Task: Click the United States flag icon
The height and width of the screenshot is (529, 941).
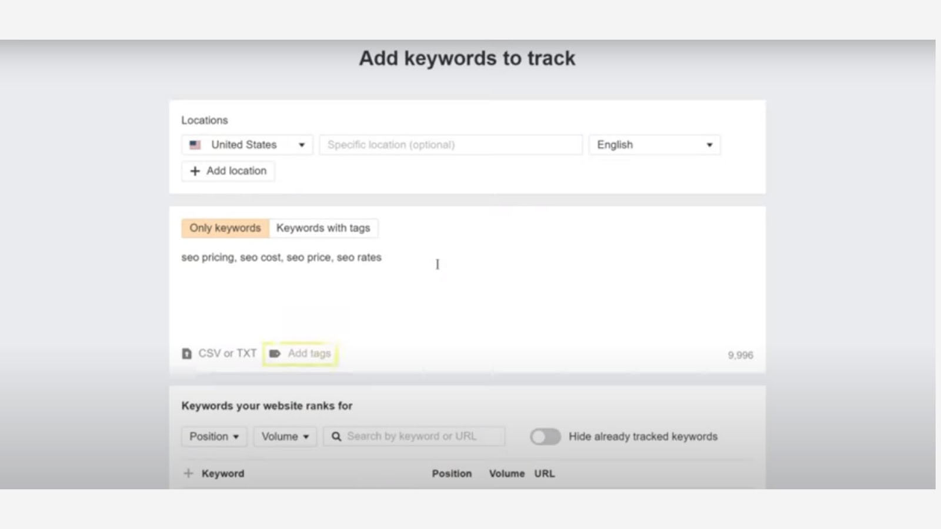Action: [195, 145]
